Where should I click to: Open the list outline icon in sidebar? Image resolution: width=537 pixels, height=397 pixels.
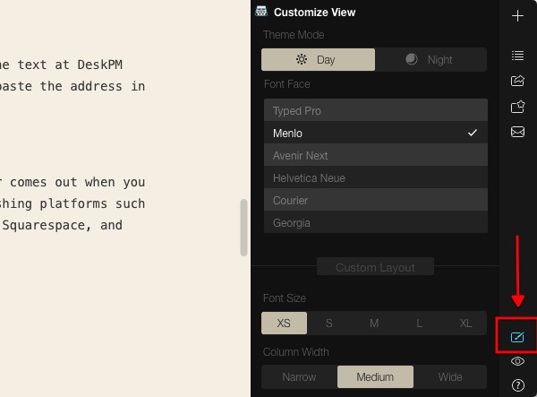[517, 56]
